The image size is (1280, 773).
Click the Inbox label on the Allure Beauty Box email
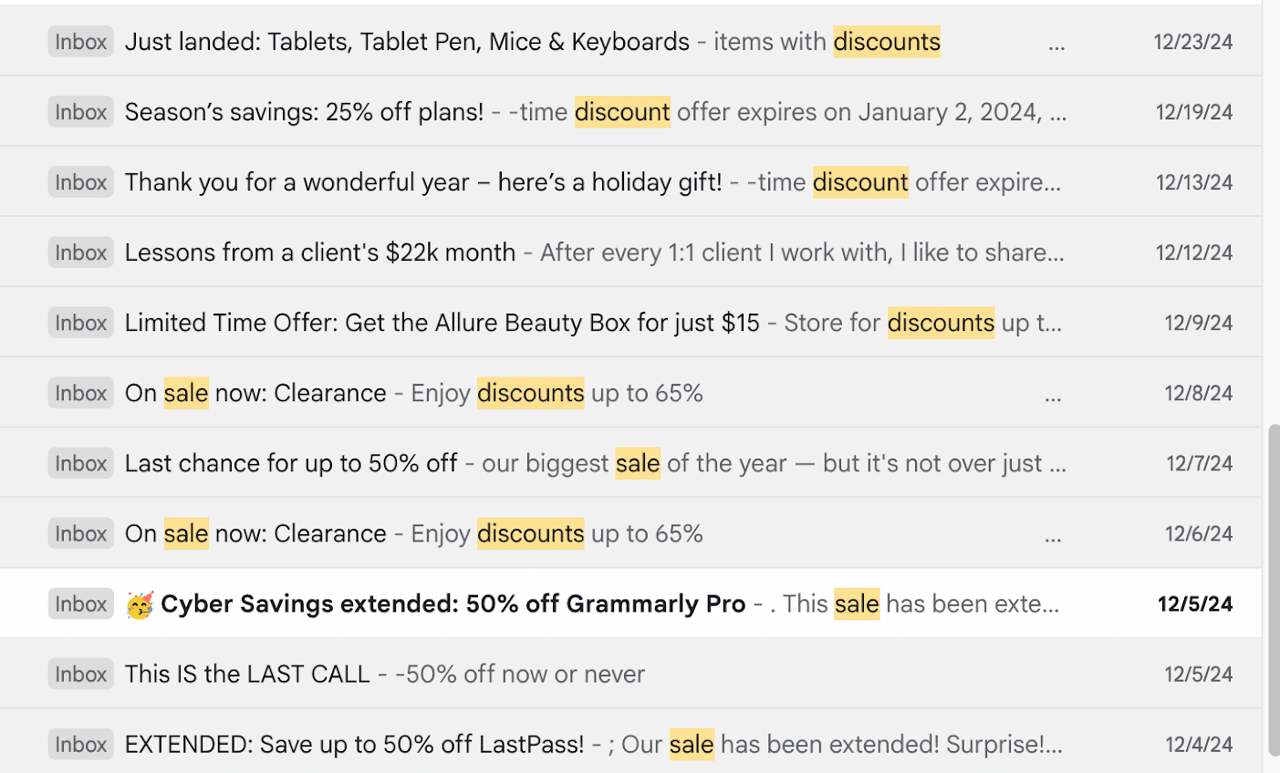[80, 322]
